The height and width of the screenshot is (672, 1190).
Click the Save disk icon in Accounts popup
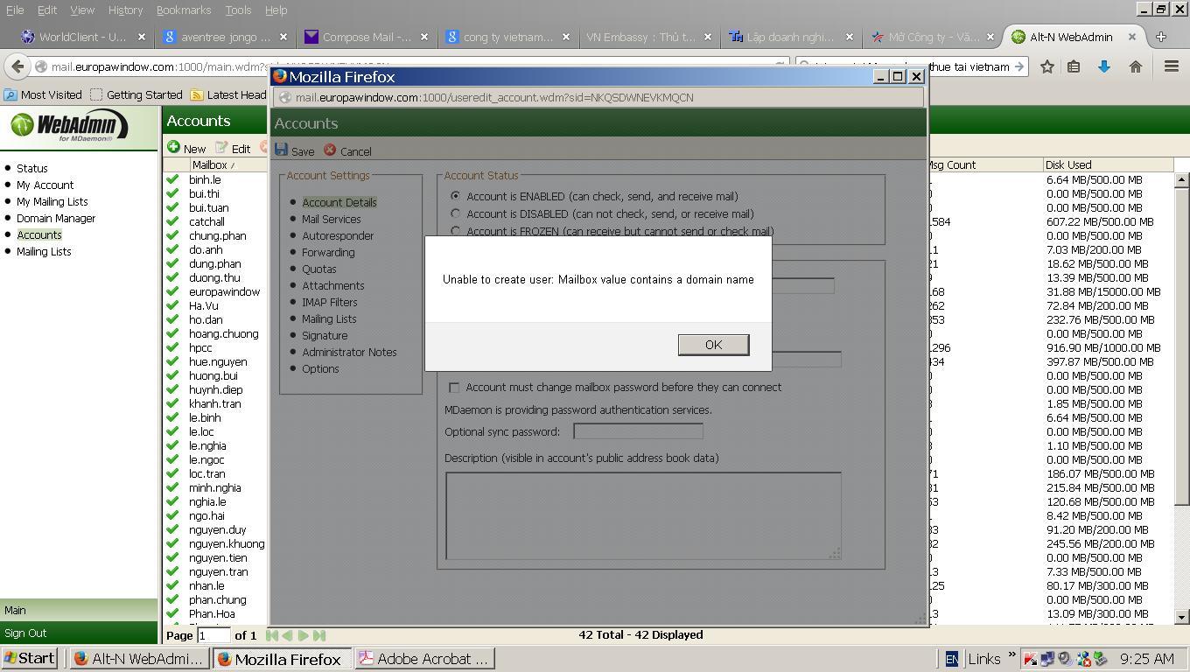click(281, 150)
